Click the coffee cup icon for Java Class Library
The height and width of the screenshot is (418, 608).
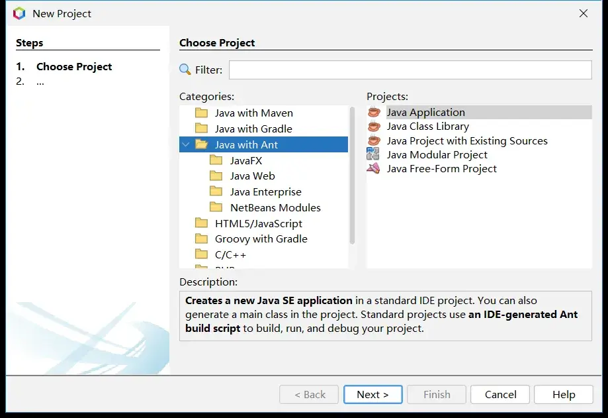pyautogui.click(x=374, y=126)
